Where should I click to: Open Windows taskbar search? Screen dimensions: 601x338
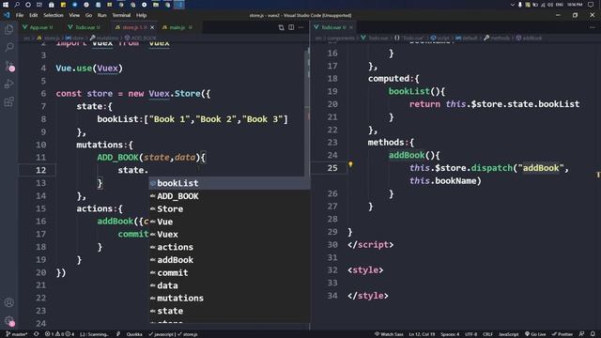[x=17, y=5]
